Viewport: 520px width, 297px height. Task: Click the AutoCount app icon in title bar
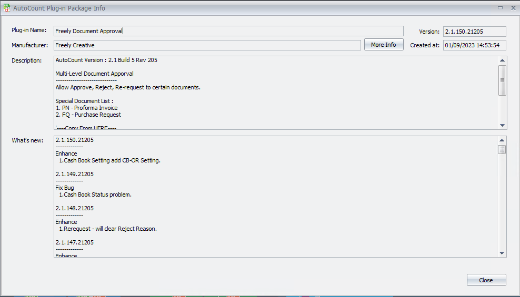(x=7, y=8)
